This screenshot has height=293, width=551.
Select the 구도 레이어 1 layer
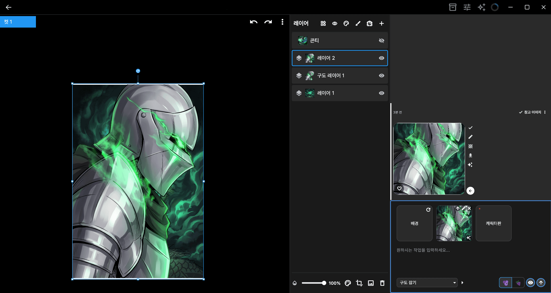tap(340, 76)
